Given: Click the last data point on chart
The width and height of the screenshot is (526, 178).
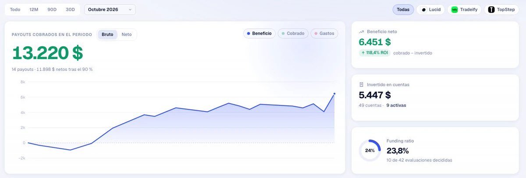Looking at the screenshot, I should click(x=334, y=94).
